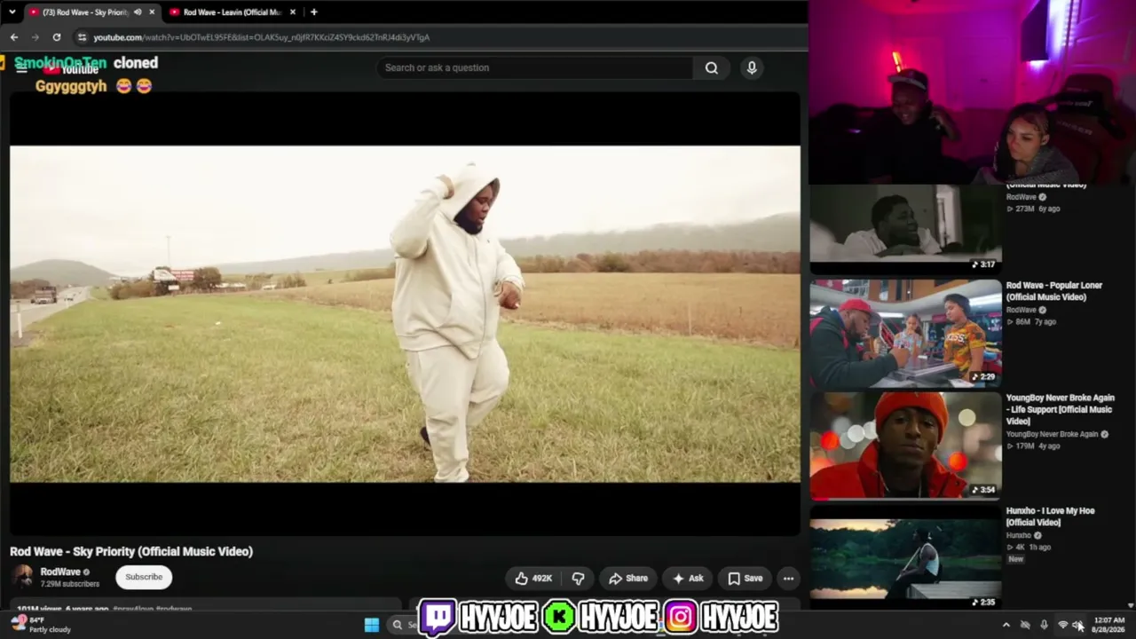
Task: Pause the Sky Priority video player
Action: (405, 313)
